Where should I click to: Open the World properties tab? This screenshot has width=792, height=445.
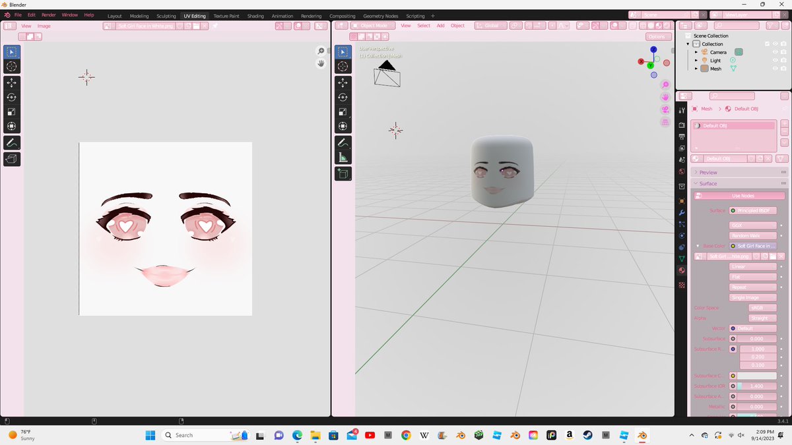tap(682, 171)
